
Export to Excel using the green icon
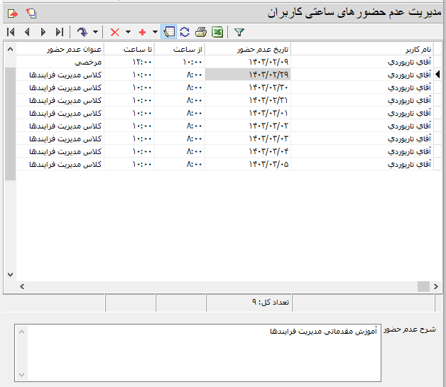(217, 32)
